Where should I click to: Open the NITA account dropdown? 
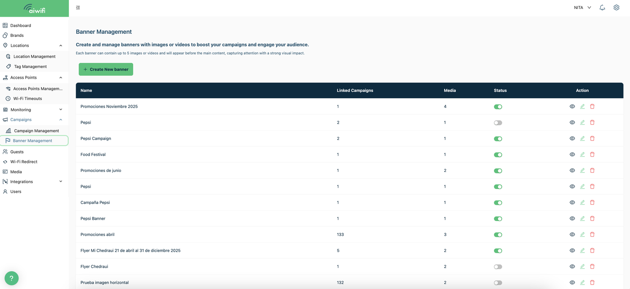pyautogui.click(x=582, y=8)
